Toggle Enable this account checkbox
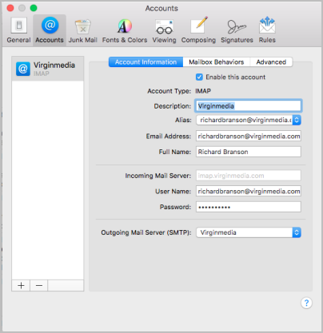Viewport: 323px width, 333px height. [199, 77]
